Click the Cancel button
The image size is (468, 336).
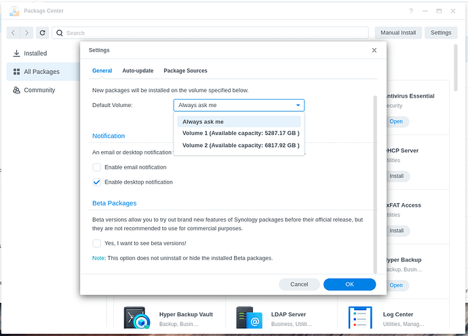(x=299, y=285)
